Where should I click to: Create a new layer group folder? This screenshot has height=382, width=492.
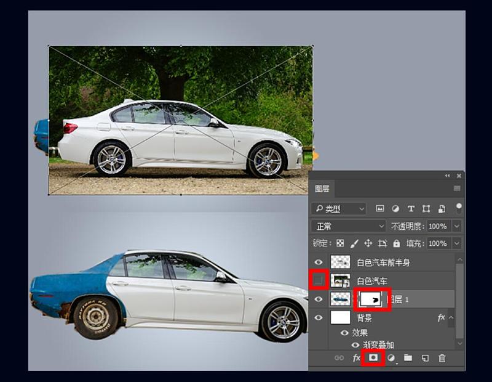click(x=408, y=358)
